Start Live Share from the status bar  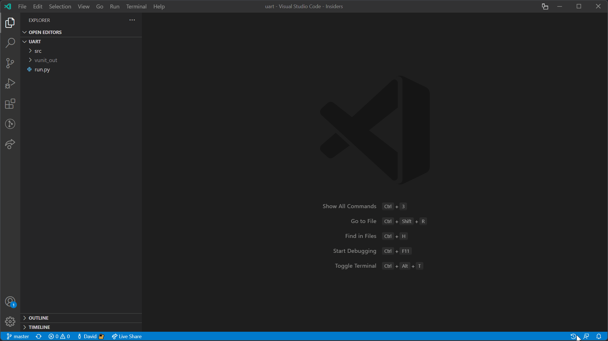click(x=127, y=337)
